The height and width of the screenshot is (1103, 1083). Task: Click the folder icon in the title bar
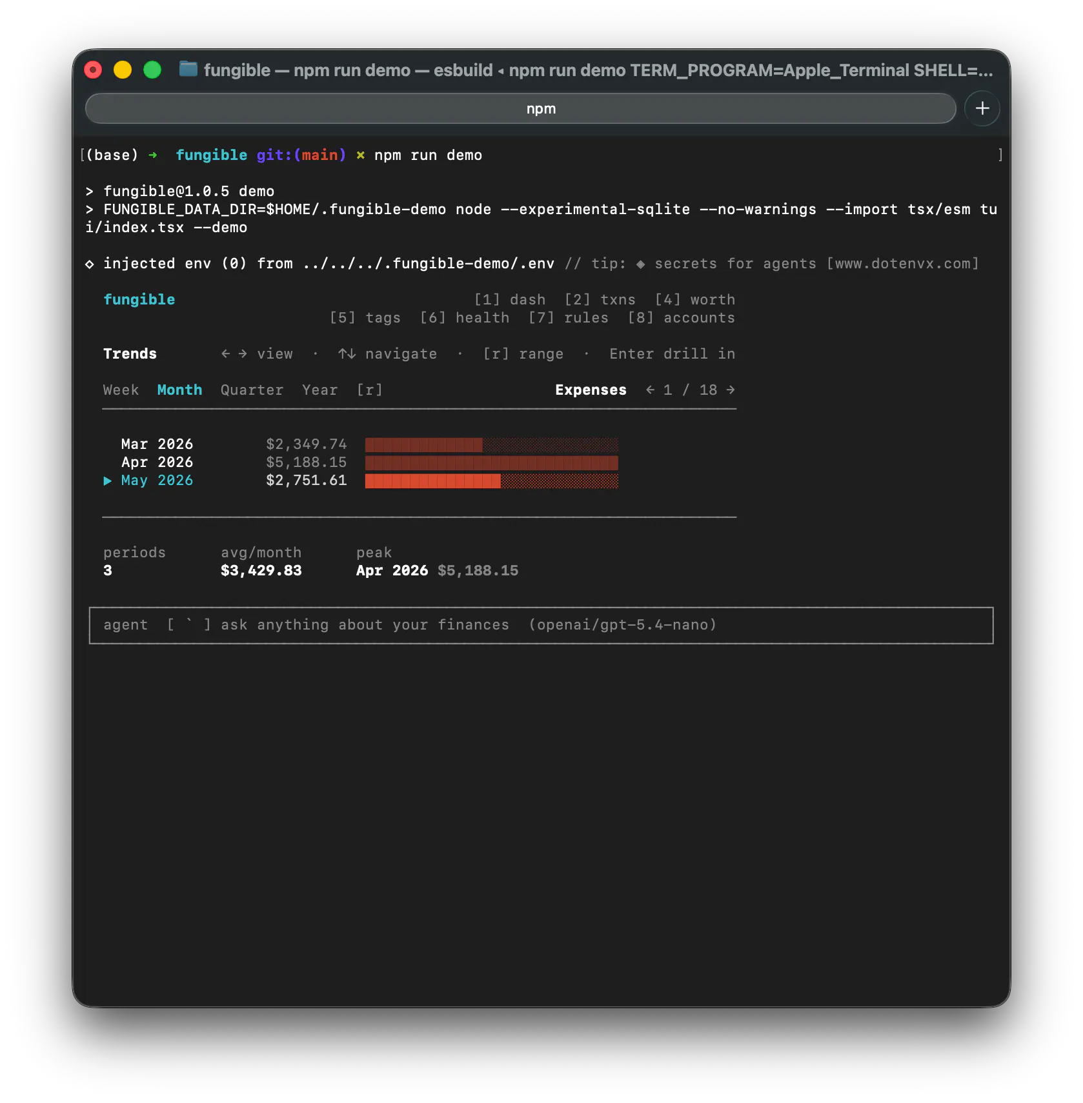188,69
